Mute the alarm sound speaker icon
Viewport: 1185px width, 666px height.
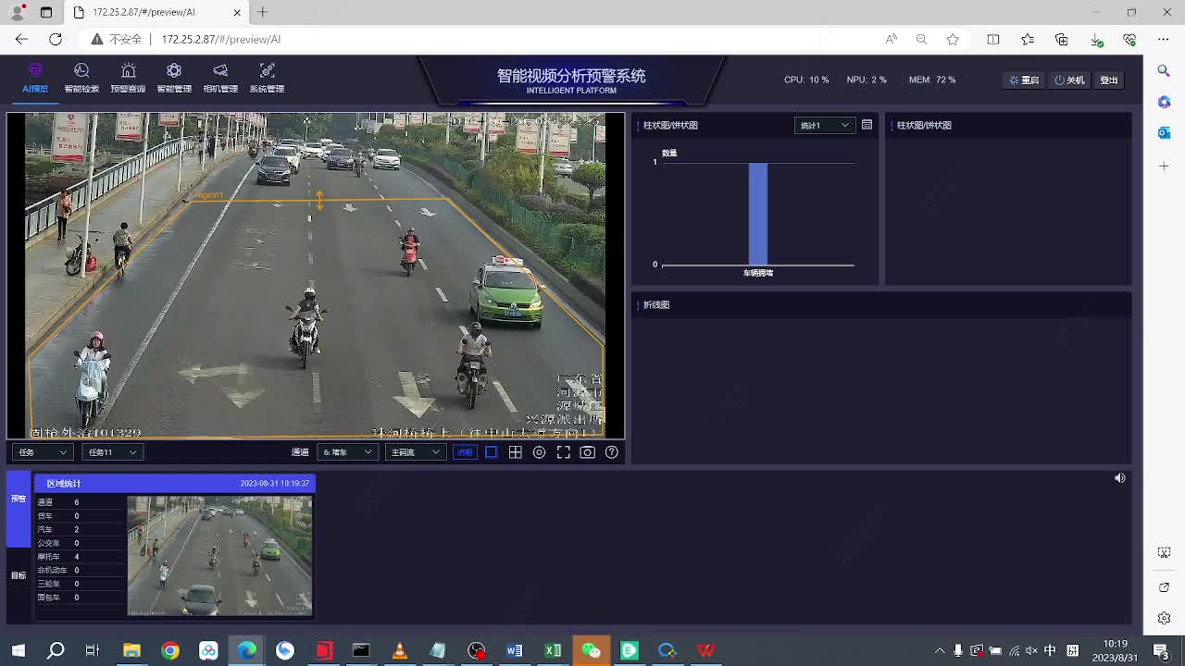click(x=1119, y=478)
